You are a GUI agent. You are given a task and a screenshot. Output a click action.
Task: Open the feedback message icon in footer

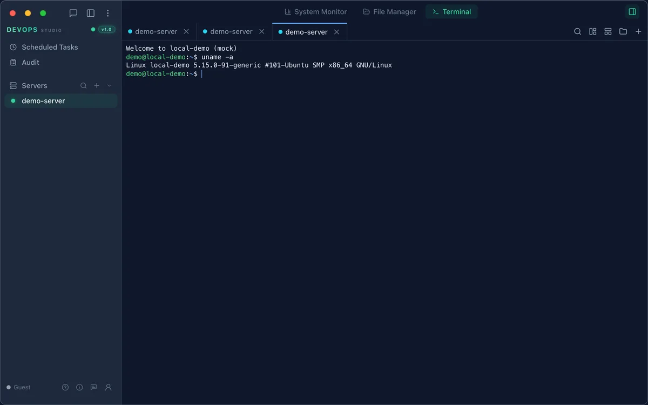click(93, 387)
